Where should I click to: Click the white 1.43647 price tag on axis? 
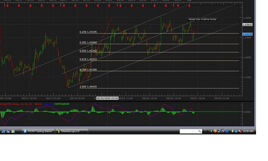(247, 25)
